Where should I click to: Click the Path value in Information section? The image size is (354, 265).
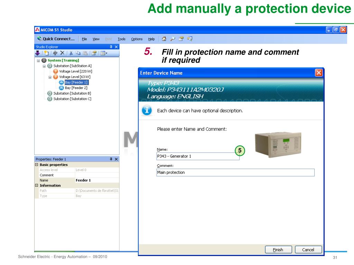coord(97,190)
